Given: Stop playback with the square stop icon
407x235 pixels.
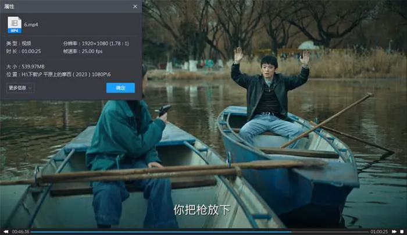Looking at the screenshot, I should 402,231.
